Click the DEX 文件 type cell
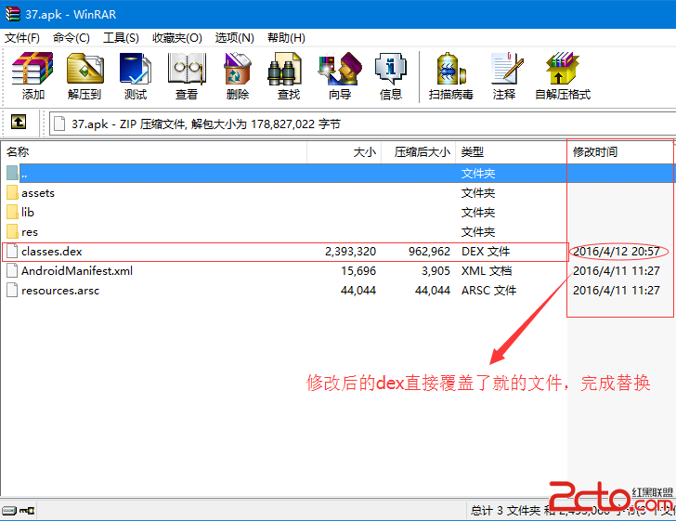Image resolution: width=676 pixels, height=521 pixels. tap(486, 251)
